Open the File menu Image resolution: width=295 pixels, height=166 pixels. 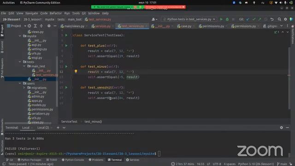click(x=3, y=13)
